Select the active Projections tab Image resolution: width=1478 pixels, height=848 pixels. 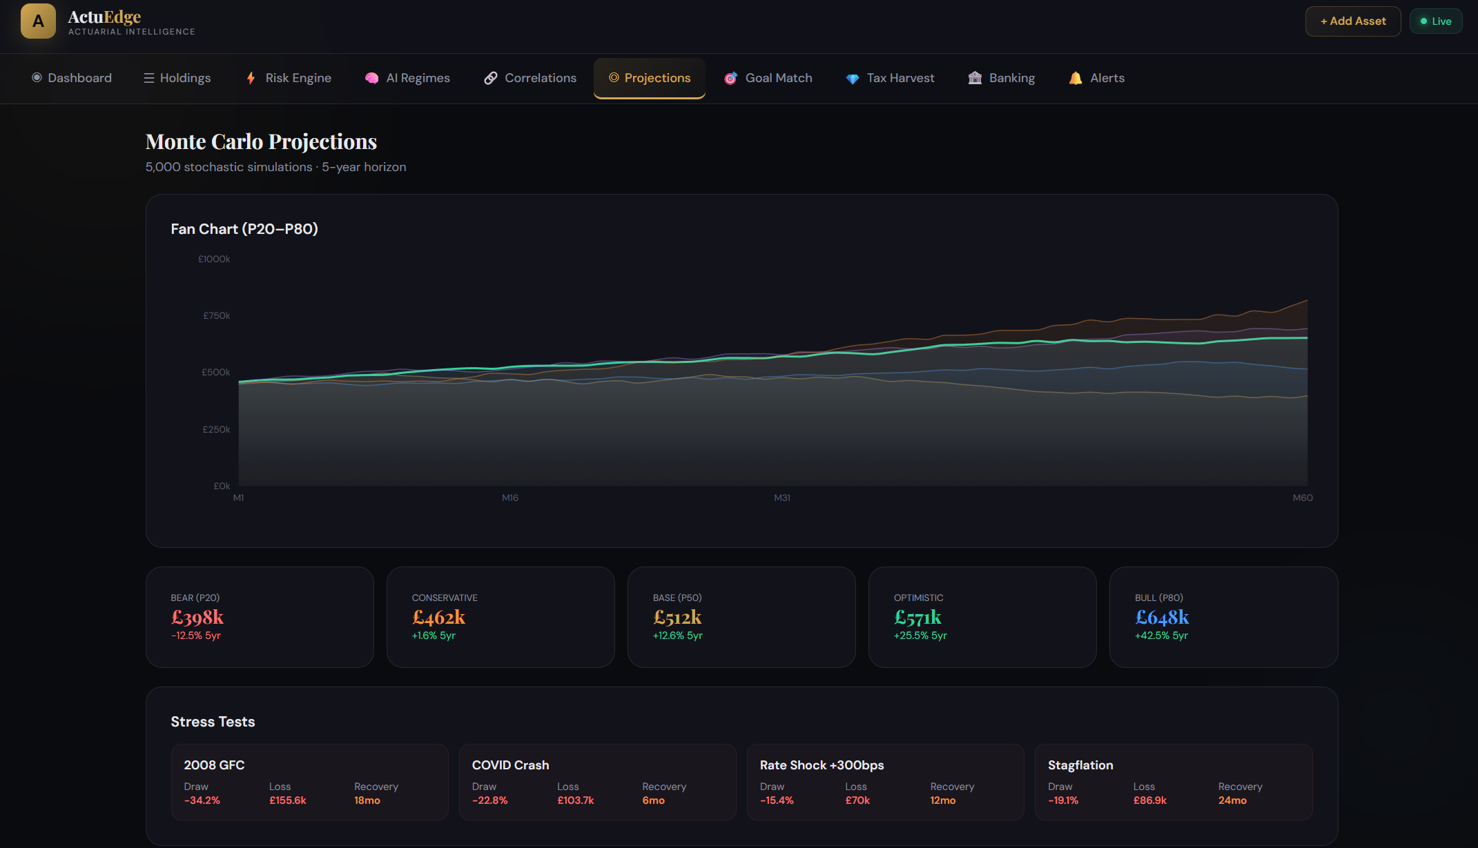[x=649, y=78]
